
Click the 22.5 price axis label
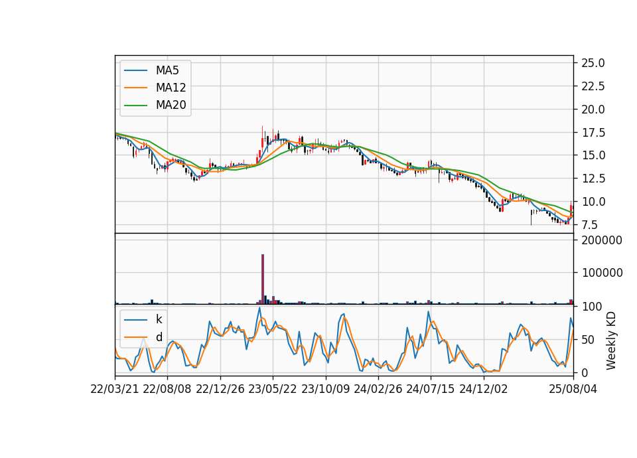tap(593, 86)
